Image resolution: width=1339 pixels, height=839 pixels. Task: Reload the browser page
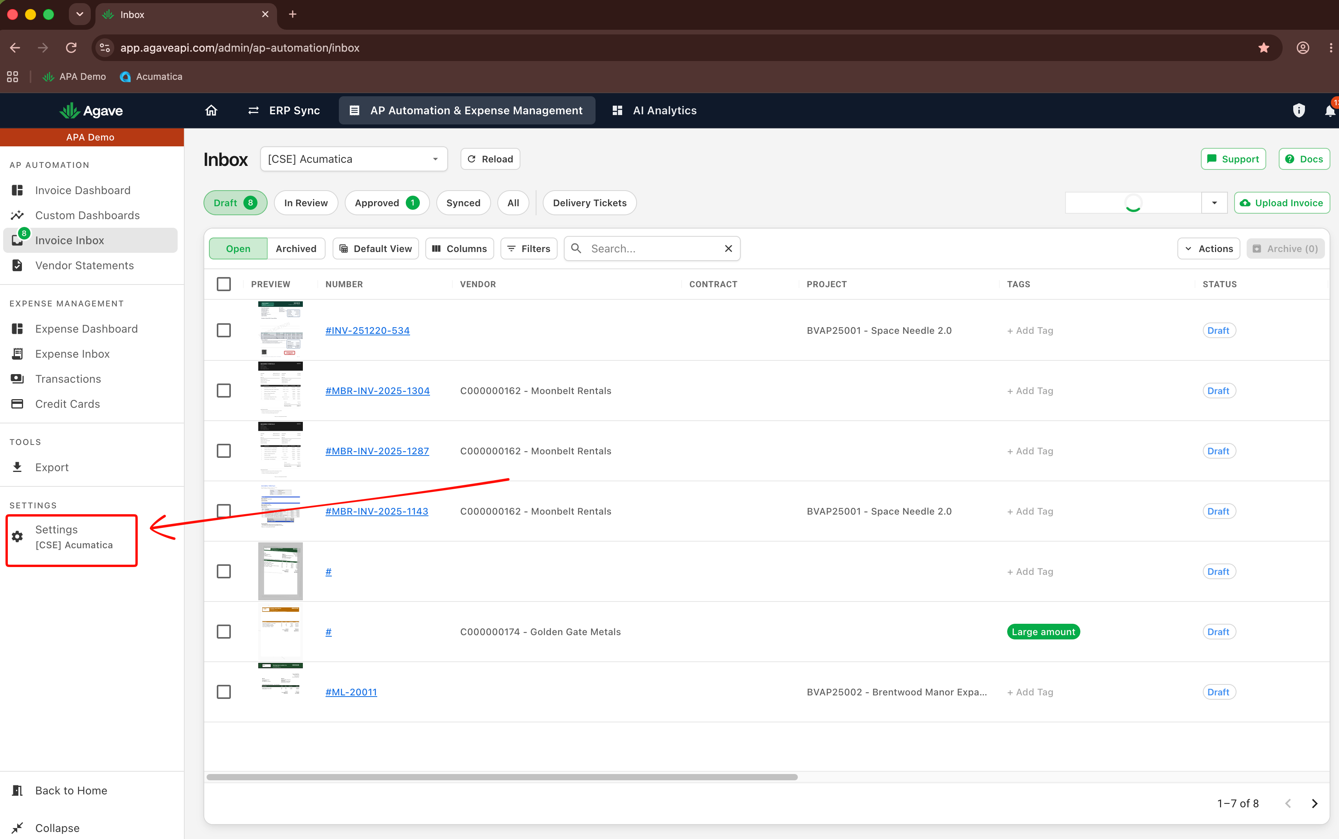point(71,48)
